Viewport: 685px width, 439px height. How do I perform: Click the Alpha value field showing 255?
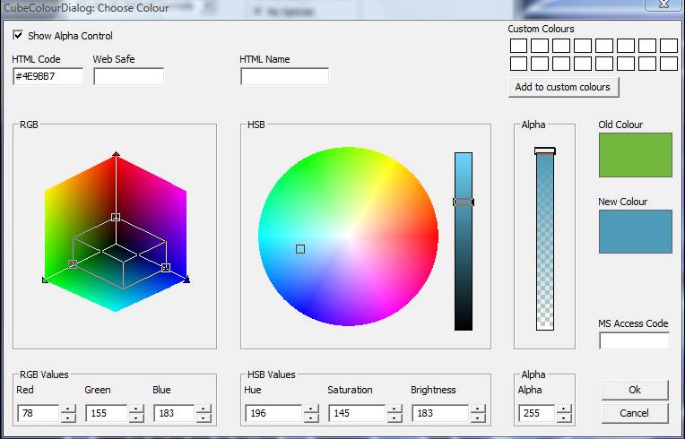click(536, 413)
